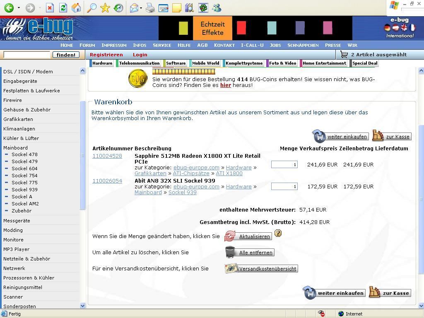The image size is (424, 318).
Task: Click the e-bug spider logo
Action: click(38, 28)
